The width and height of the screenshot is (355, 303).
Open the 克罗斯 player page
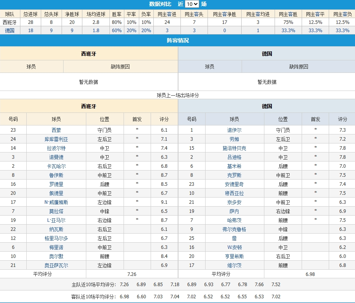[x=234, y=175]
